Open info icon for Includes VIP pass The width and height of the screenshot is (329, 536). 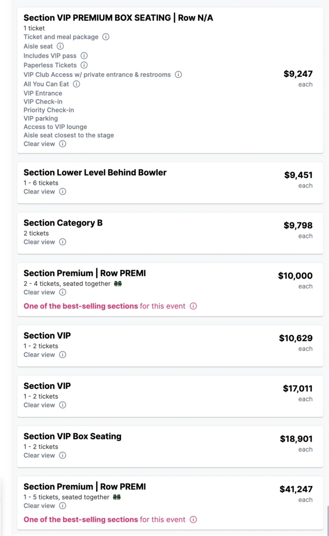tap(84, 56)
